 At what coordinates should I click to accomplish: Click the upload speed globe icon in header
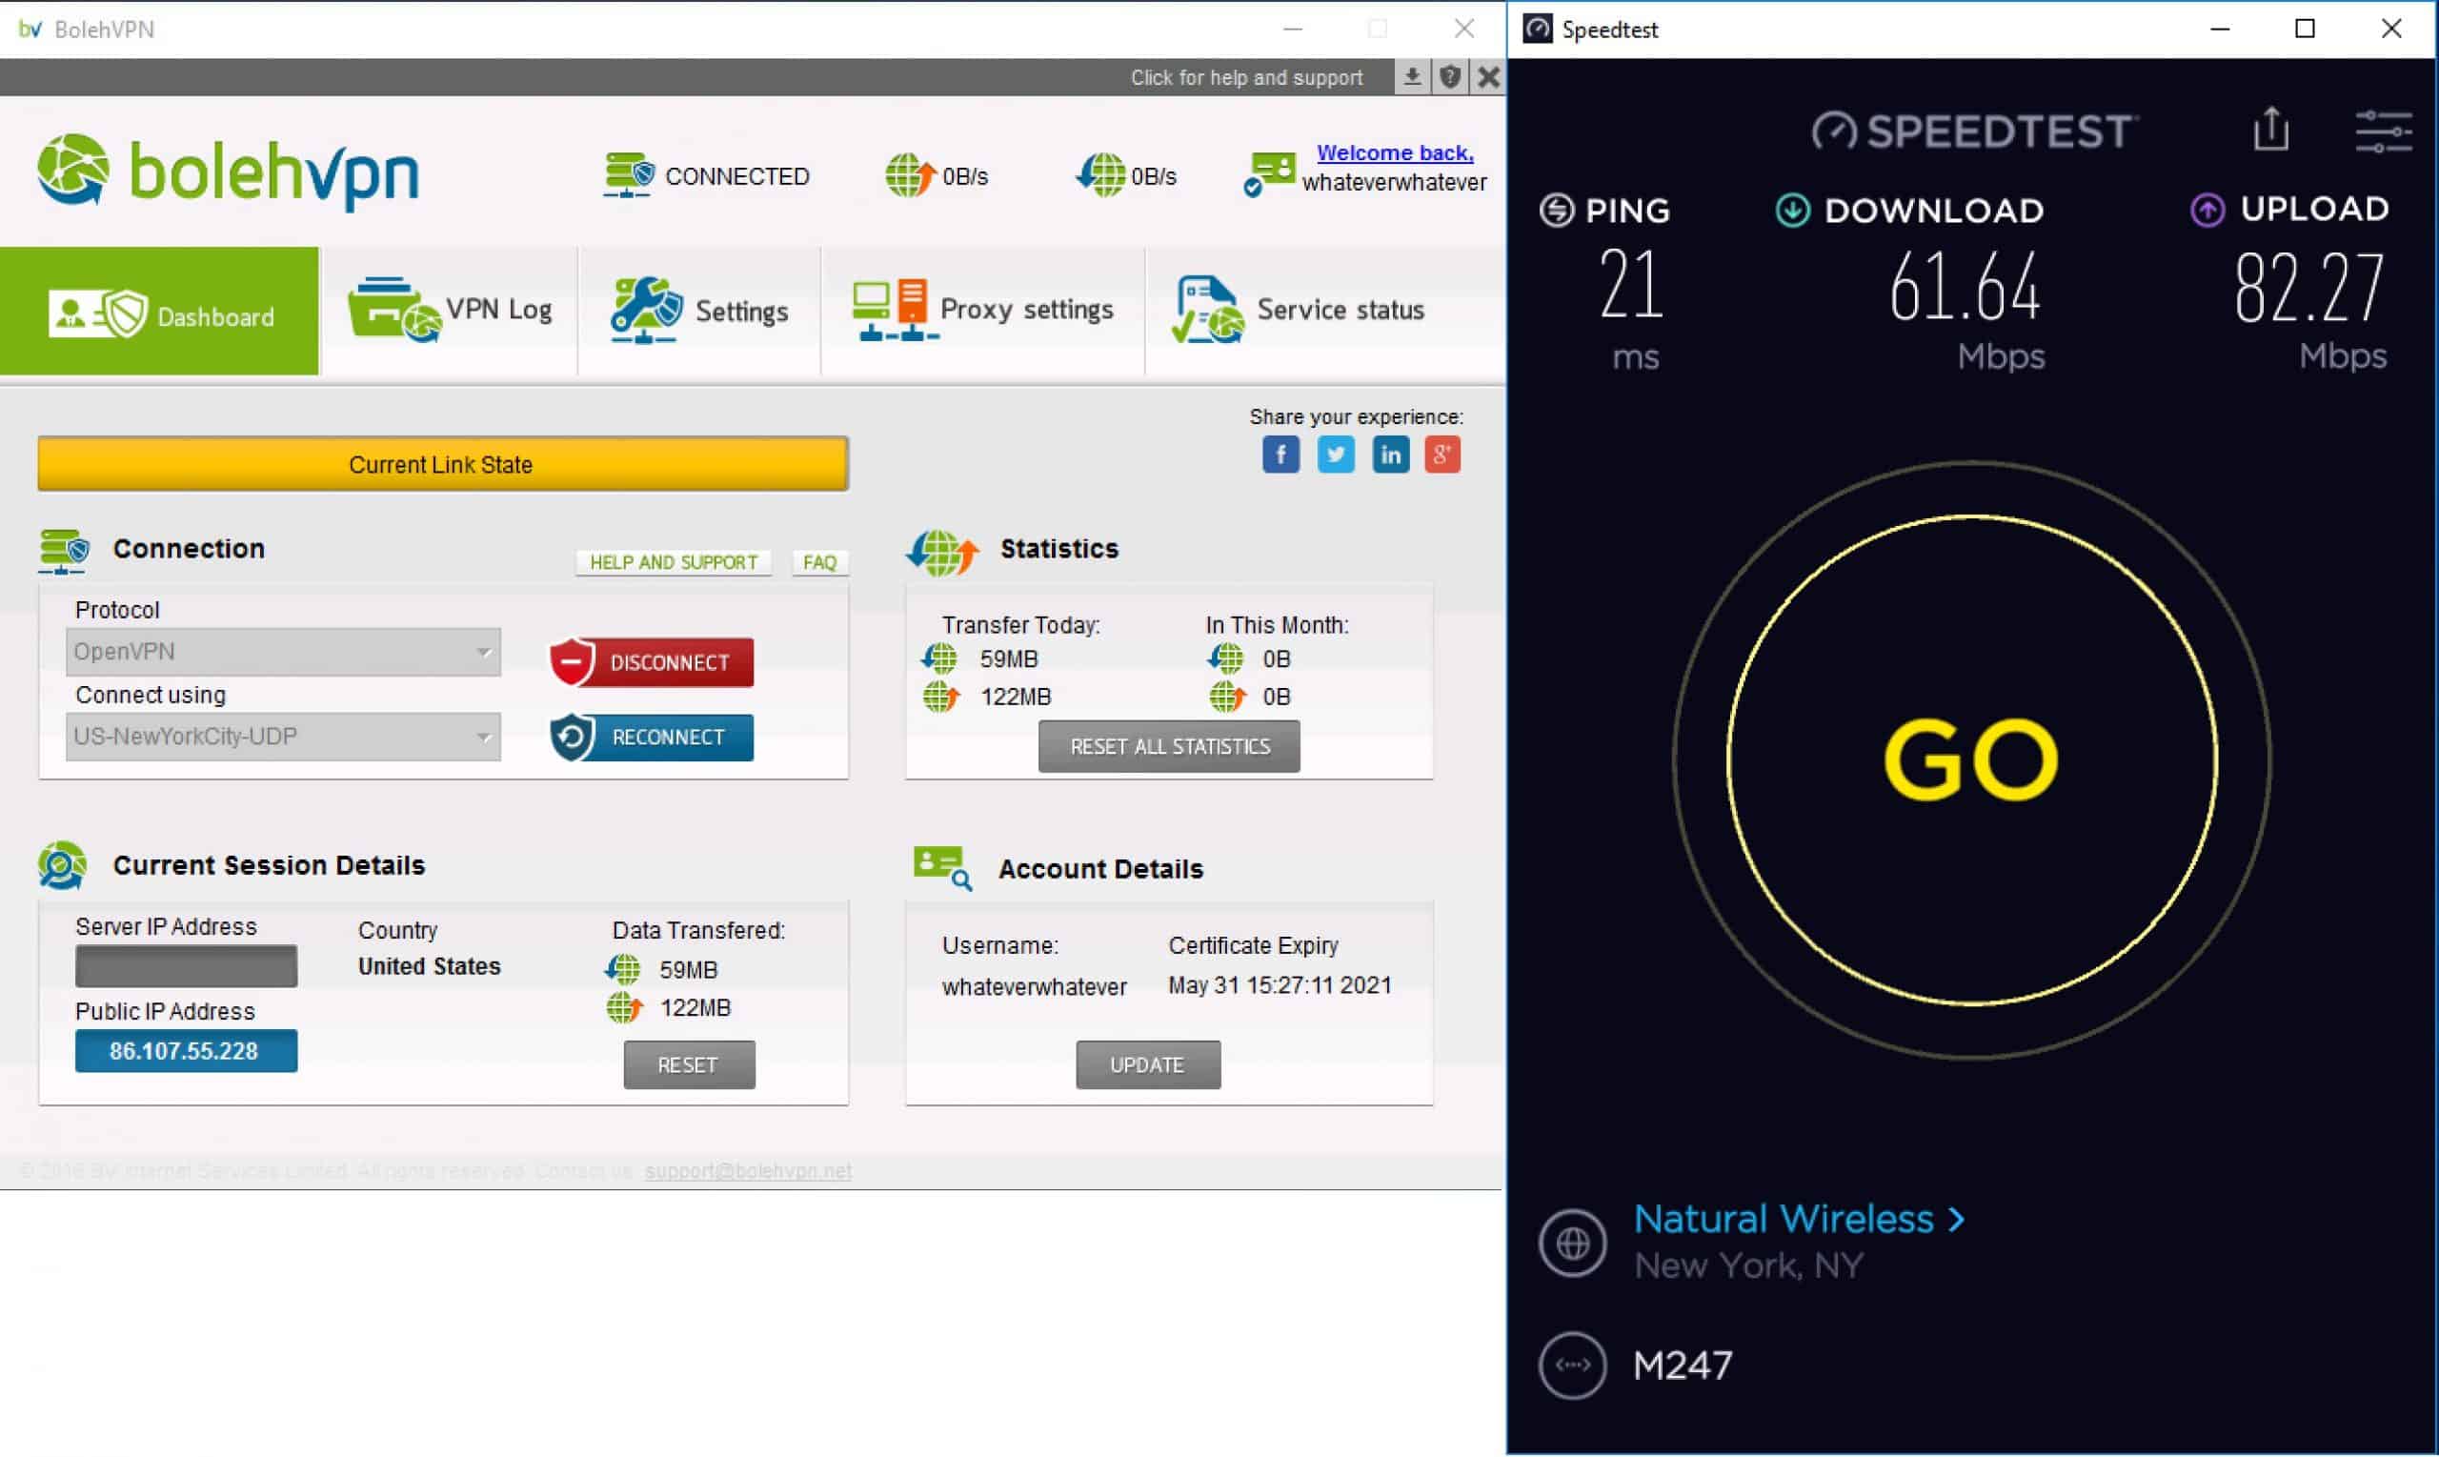coord(910,174)
